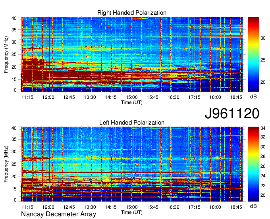Click the 11:15 time tick under the Right Handed plot
This screenshot has height=219, width=270.
click(27, 97)
